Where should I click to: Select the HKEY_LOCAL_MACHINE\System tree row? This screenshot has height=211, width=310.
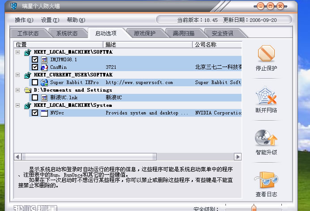(x=73, y=105)
